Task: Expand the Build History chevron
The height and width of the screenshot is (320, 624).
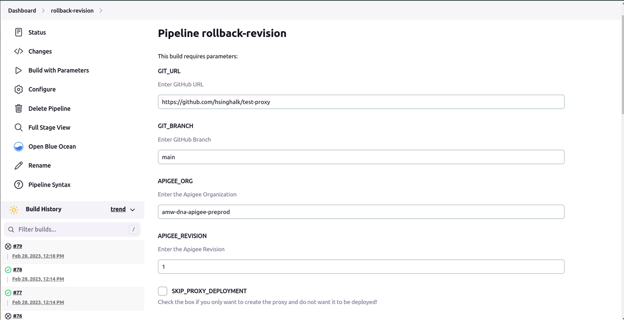Action: (133, 209)
